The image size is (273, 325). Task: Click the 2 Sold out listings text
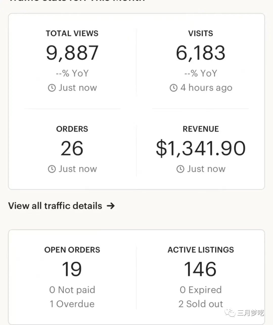200,304
